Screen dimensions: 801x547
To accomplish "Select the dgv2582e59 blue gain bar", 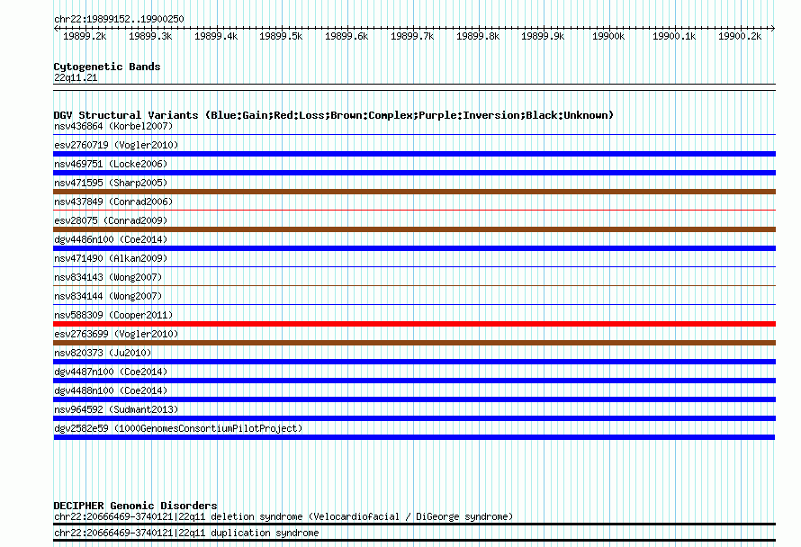I will coord(414,437).
